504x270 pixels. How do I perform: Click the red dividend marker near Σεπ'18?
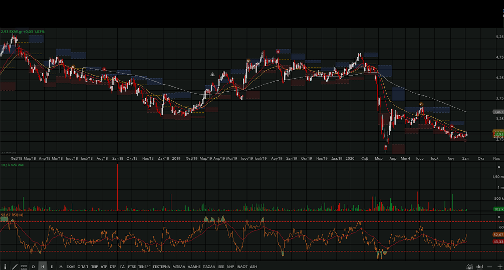pyautogui.click(x=104, y=69)
